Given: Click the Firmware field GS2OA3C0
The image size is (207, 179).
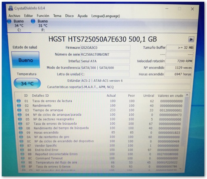Looking at the screenshot, I should [105, 47].
